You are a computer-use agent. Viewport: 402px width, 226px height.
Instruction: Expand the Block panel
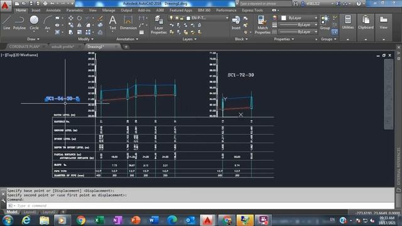241,39
